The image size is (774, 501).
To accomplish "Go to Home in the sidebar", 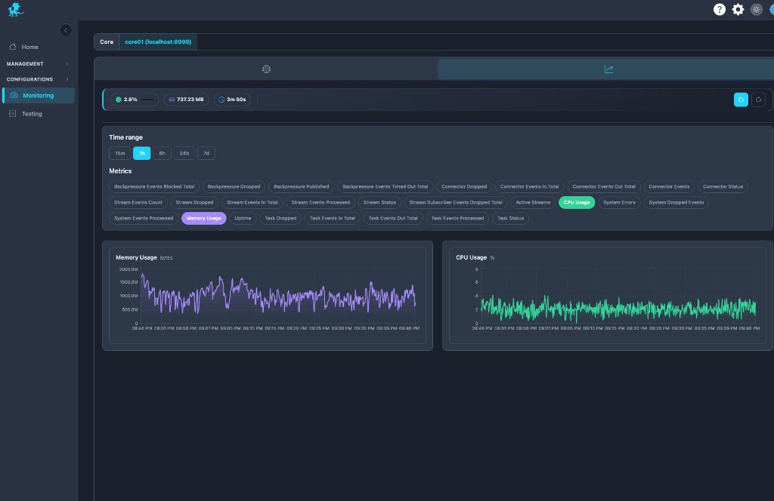I will tap(29, 47).
